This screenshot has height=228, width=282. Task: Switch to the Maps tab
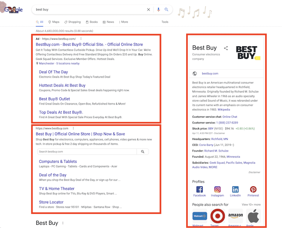(x=54, y=22)
